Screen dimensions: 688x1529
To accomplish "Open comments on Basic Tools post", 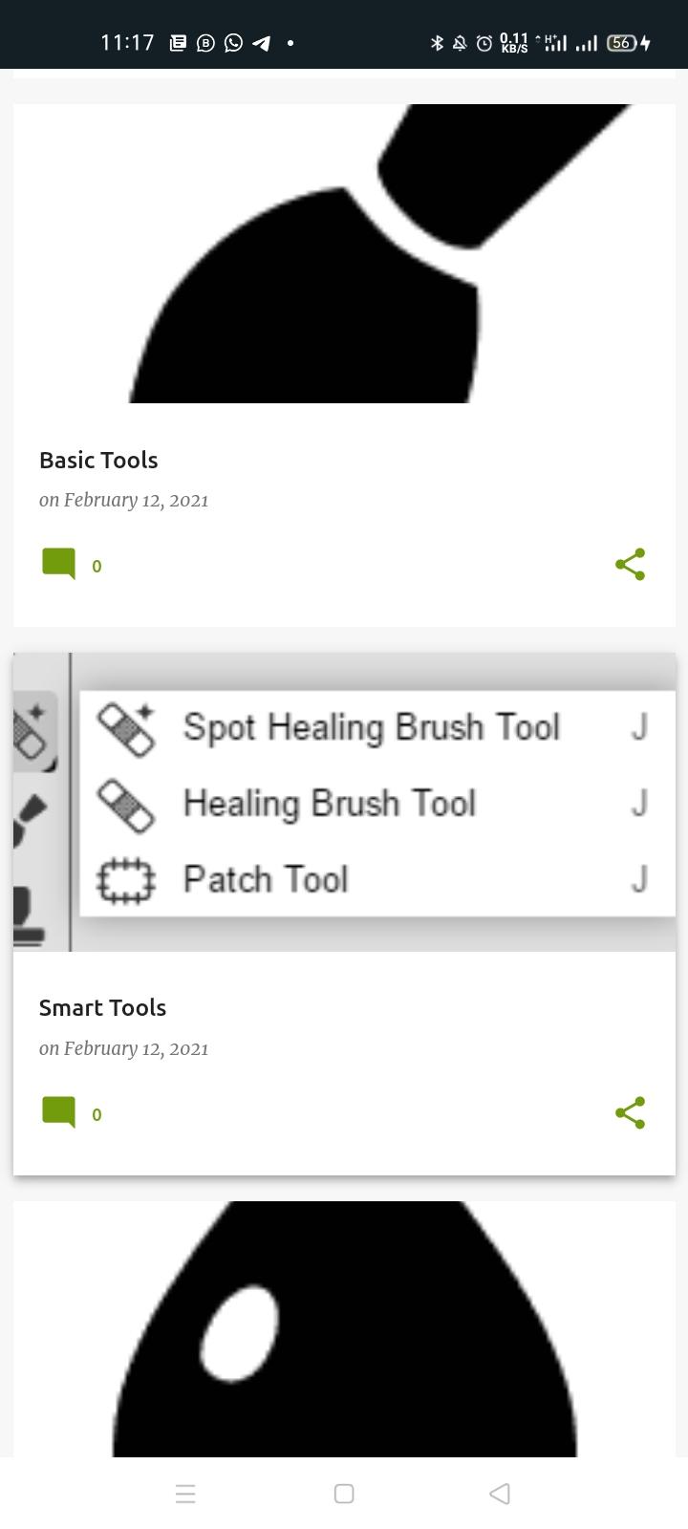I will pos(59,564).
